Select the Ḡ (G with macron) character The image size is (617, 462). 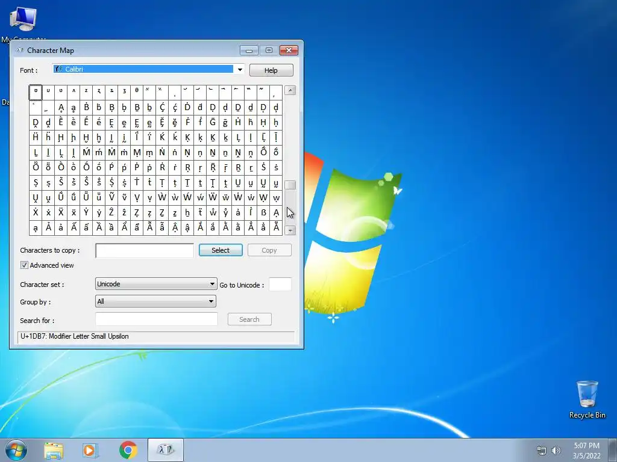coord(213,123)
